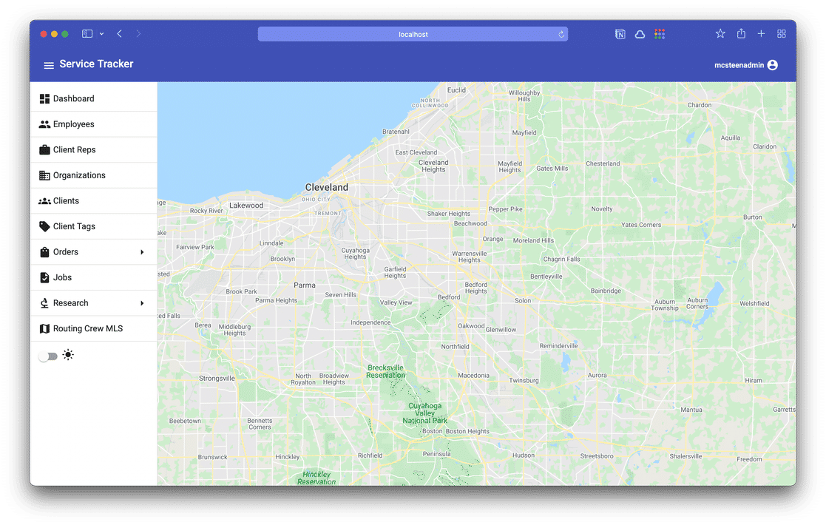Click the Brunswick label on the map
Viewport: 826px width, 525px height.
(x=213, y=457)
